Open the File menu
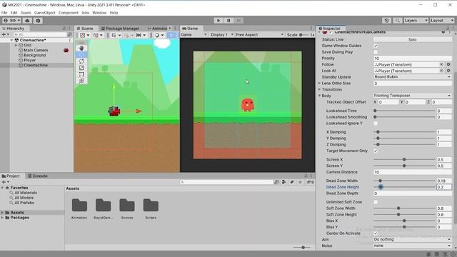The height and width of the screenshot is (257, 457). (x=4, y=13)
